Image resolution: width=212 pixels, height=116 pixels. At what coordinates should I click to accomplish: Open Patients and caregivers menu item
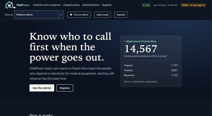pyautogui.click(x=47, y=5)
